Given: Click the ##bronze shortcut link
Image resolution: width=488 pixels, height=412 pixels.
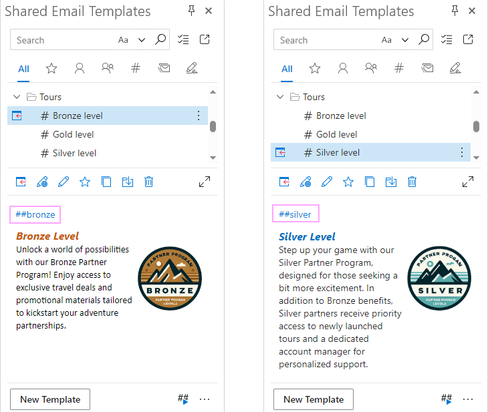Looking at the screenshot, I should tap(35, 214).
